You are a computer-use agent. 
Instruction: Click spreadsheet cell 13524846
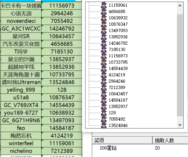(x=62, y=82)
